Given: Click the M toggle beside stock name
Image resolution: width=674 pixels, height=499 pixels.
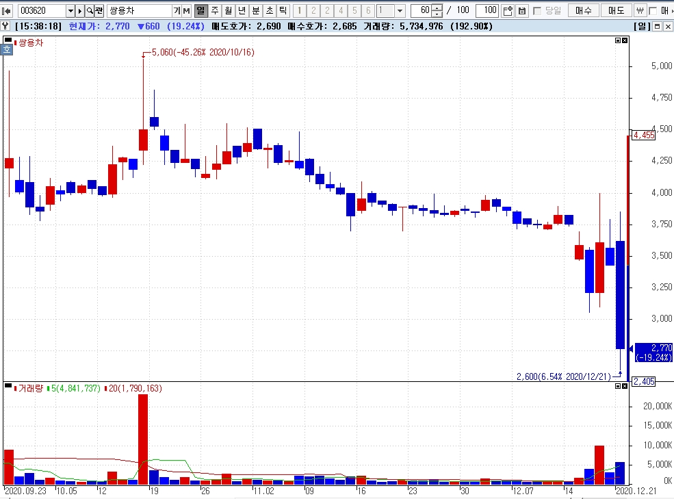Looking at the screenshot, I should pyautogui.click(x=187, y=10).
